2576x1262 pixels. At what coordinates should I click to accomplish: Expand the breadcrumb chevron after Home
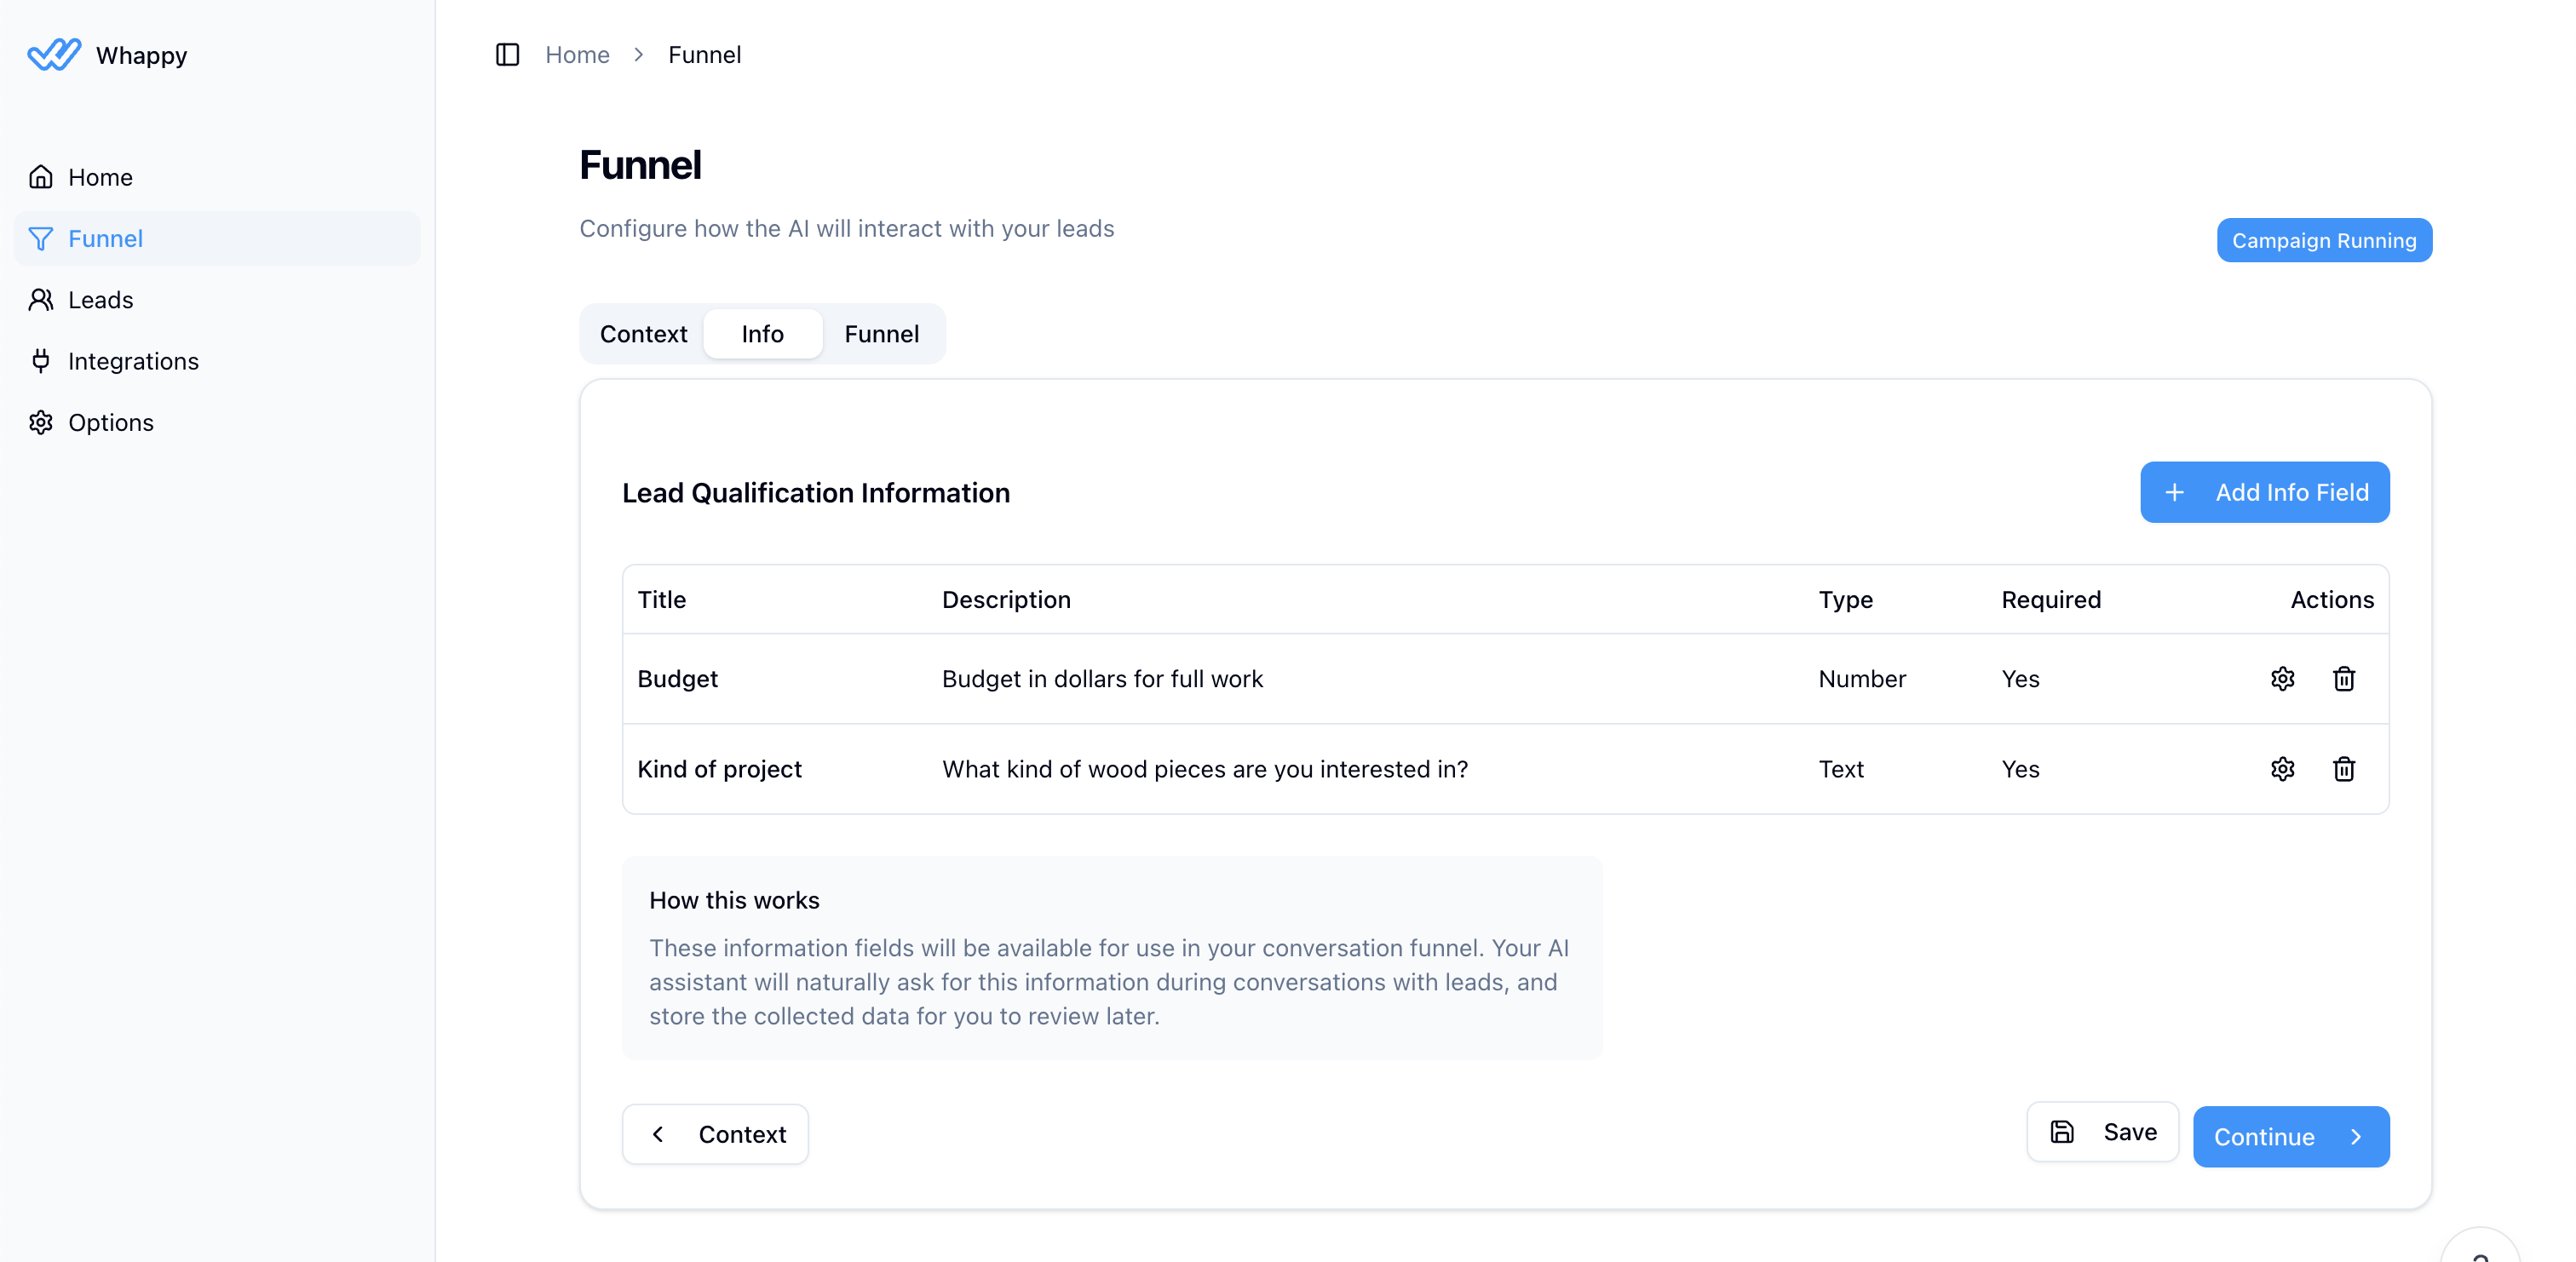pyautogui.click(x=638, y=55)
